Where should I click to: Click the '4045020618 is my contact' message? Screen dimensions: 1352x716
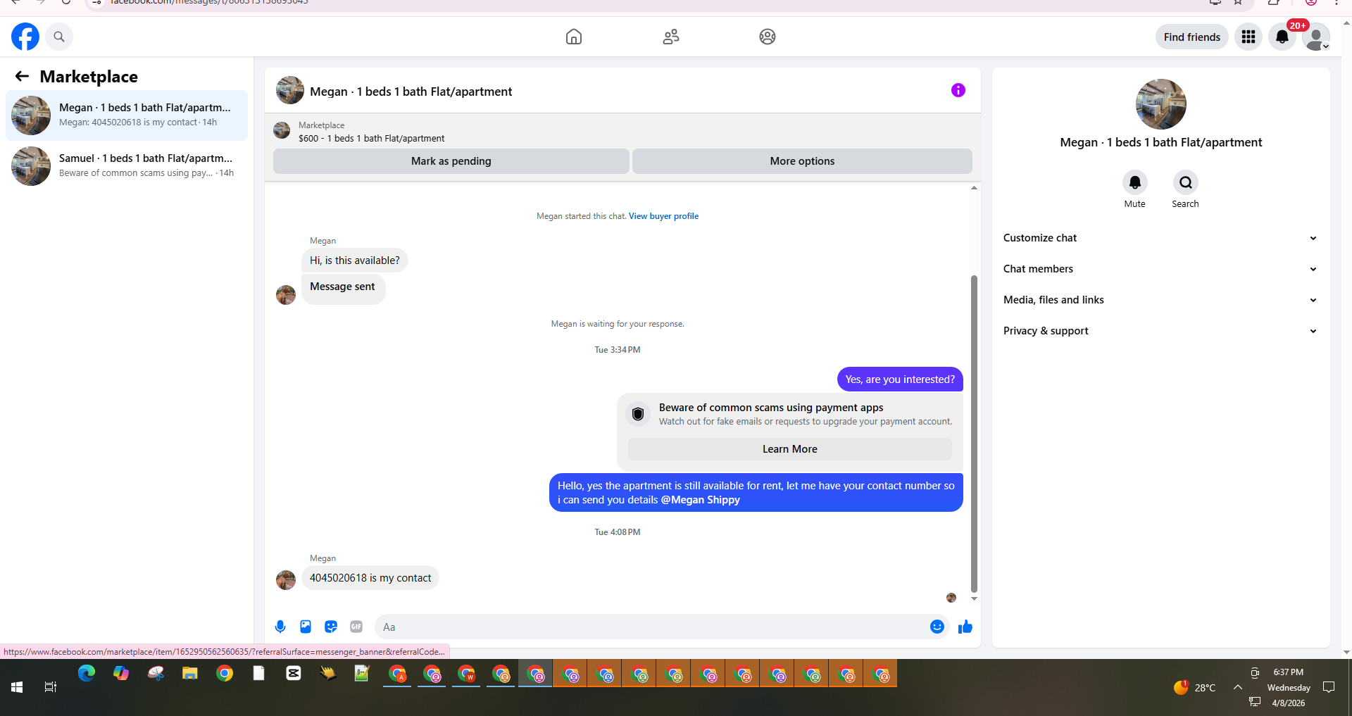coord(370,578)
